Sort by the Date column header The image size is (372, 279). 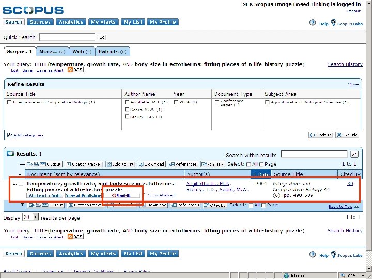[261, 174]
